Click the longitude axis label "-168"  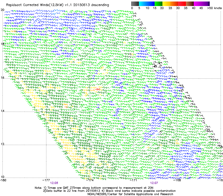tap(177, 180)
